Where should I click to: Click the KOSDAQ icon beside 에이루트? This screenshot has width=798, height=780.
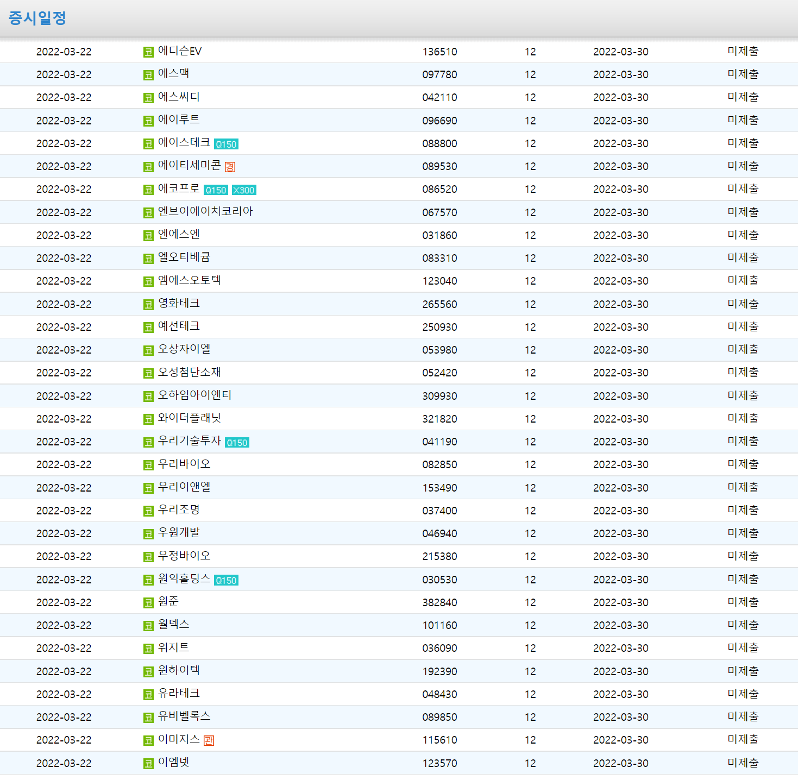coord(148,121)
